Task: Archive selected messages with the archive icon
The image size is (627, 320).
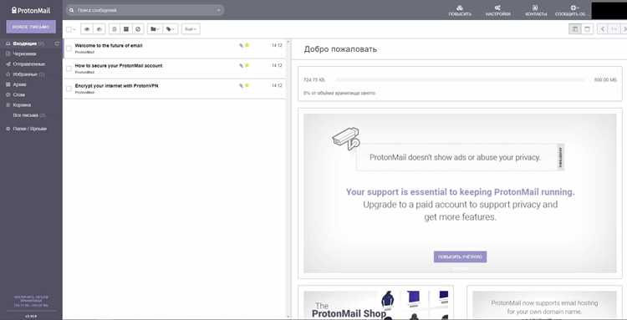Action: 126,29
